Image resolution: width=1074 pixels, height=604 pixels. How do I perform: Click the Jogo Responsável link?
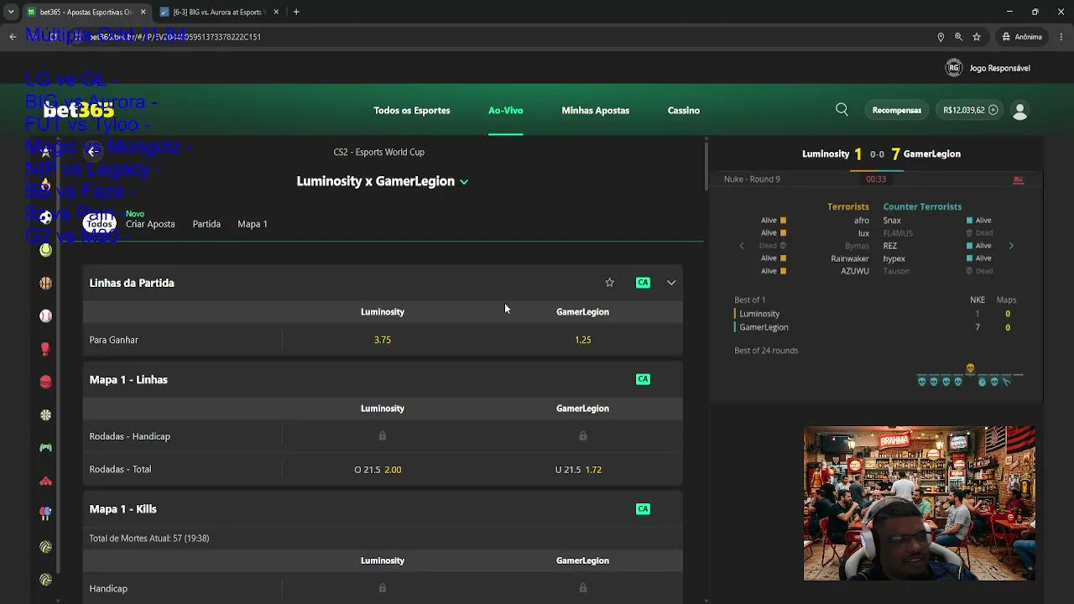click(x=999, y=68)
